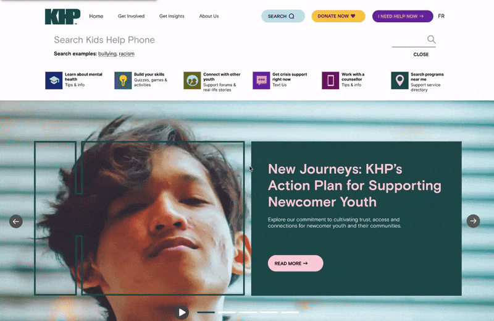This screenshot has height=321, width=494.
Task: Play the hero carousel slideshow
Action: tap(182, 312)
